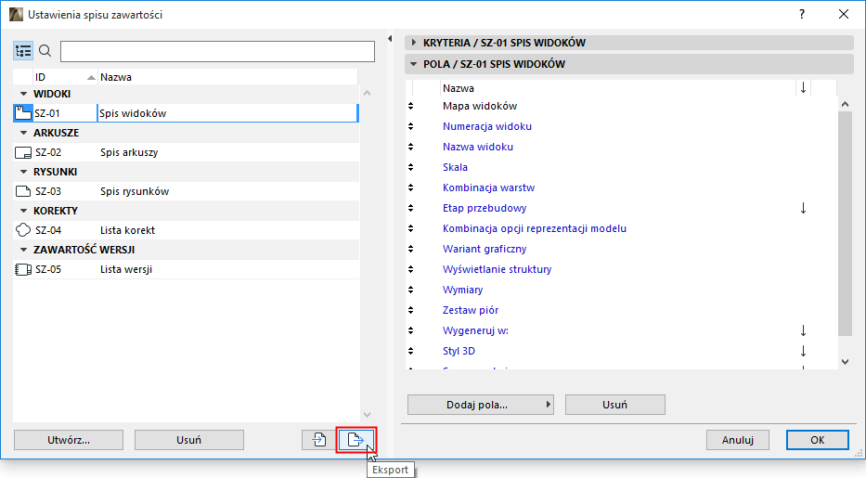This screenshot has width=866, height=478.
Task: Click the reorder handle for Skala
Action: coord(410,167)
